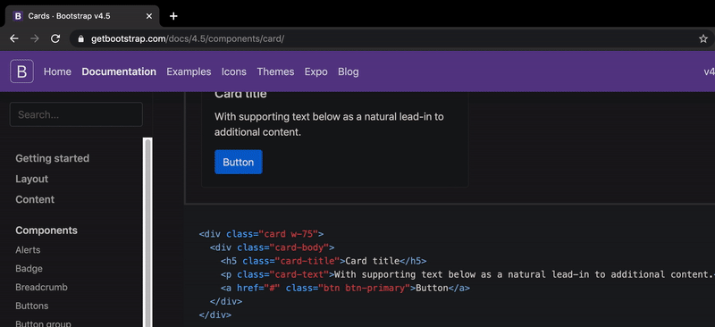
Task: Expand the Layout sidebar section
Action: pos(32,179)
